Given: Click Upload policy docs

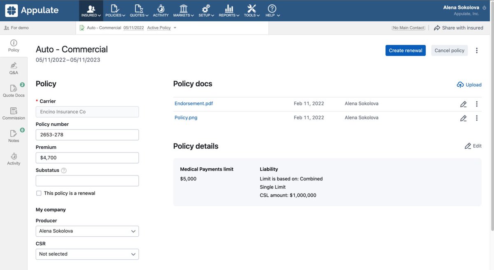Looking at the screenshot, I should click(x=469, y=85).
